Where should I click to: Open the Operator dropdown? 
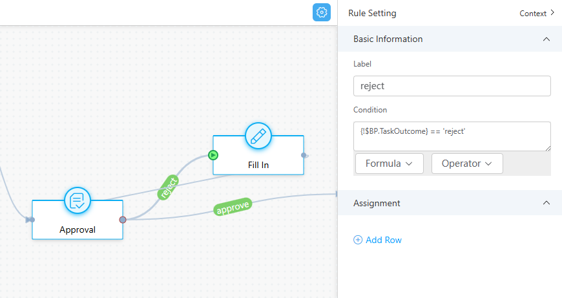[467, 164]
